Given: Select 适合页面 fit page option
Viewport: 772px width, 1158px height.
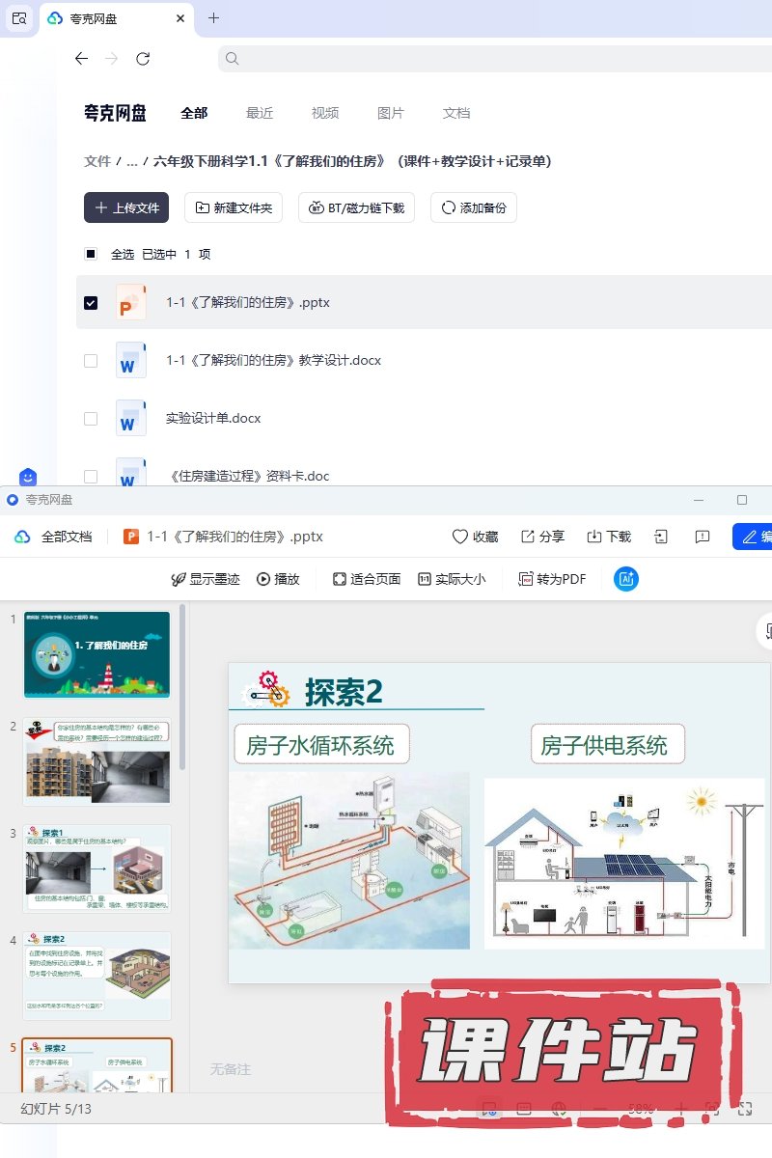Looking at the screenshot, I should pyautogui.click(x=367, y=579).
